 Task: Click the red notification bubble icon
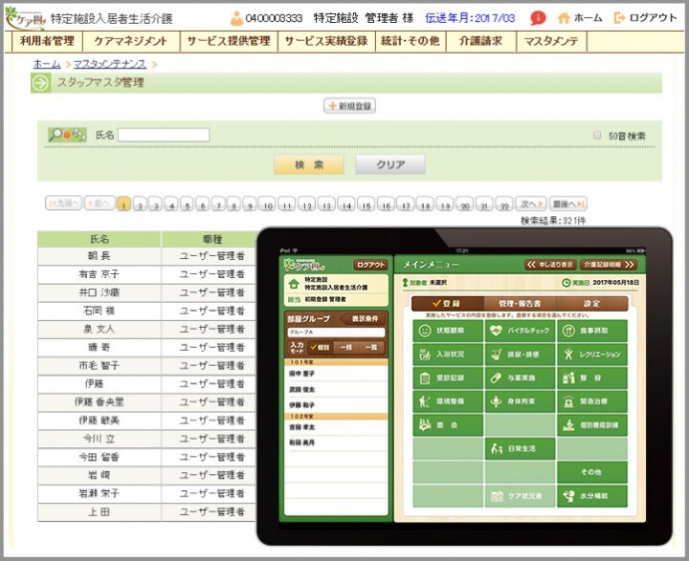point(538,18)
